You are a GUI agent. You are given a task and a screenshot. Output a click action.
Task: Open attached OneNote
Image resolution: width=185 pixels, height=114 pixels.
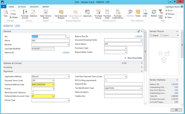130,13
